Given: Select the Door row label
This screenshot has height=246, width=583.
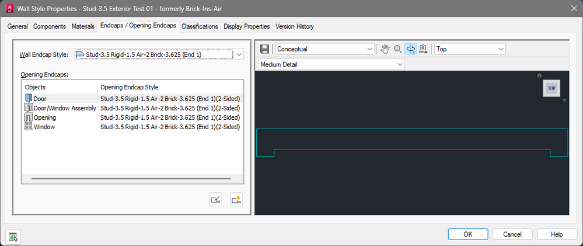Looking at the screenshot, I should 40,99.
